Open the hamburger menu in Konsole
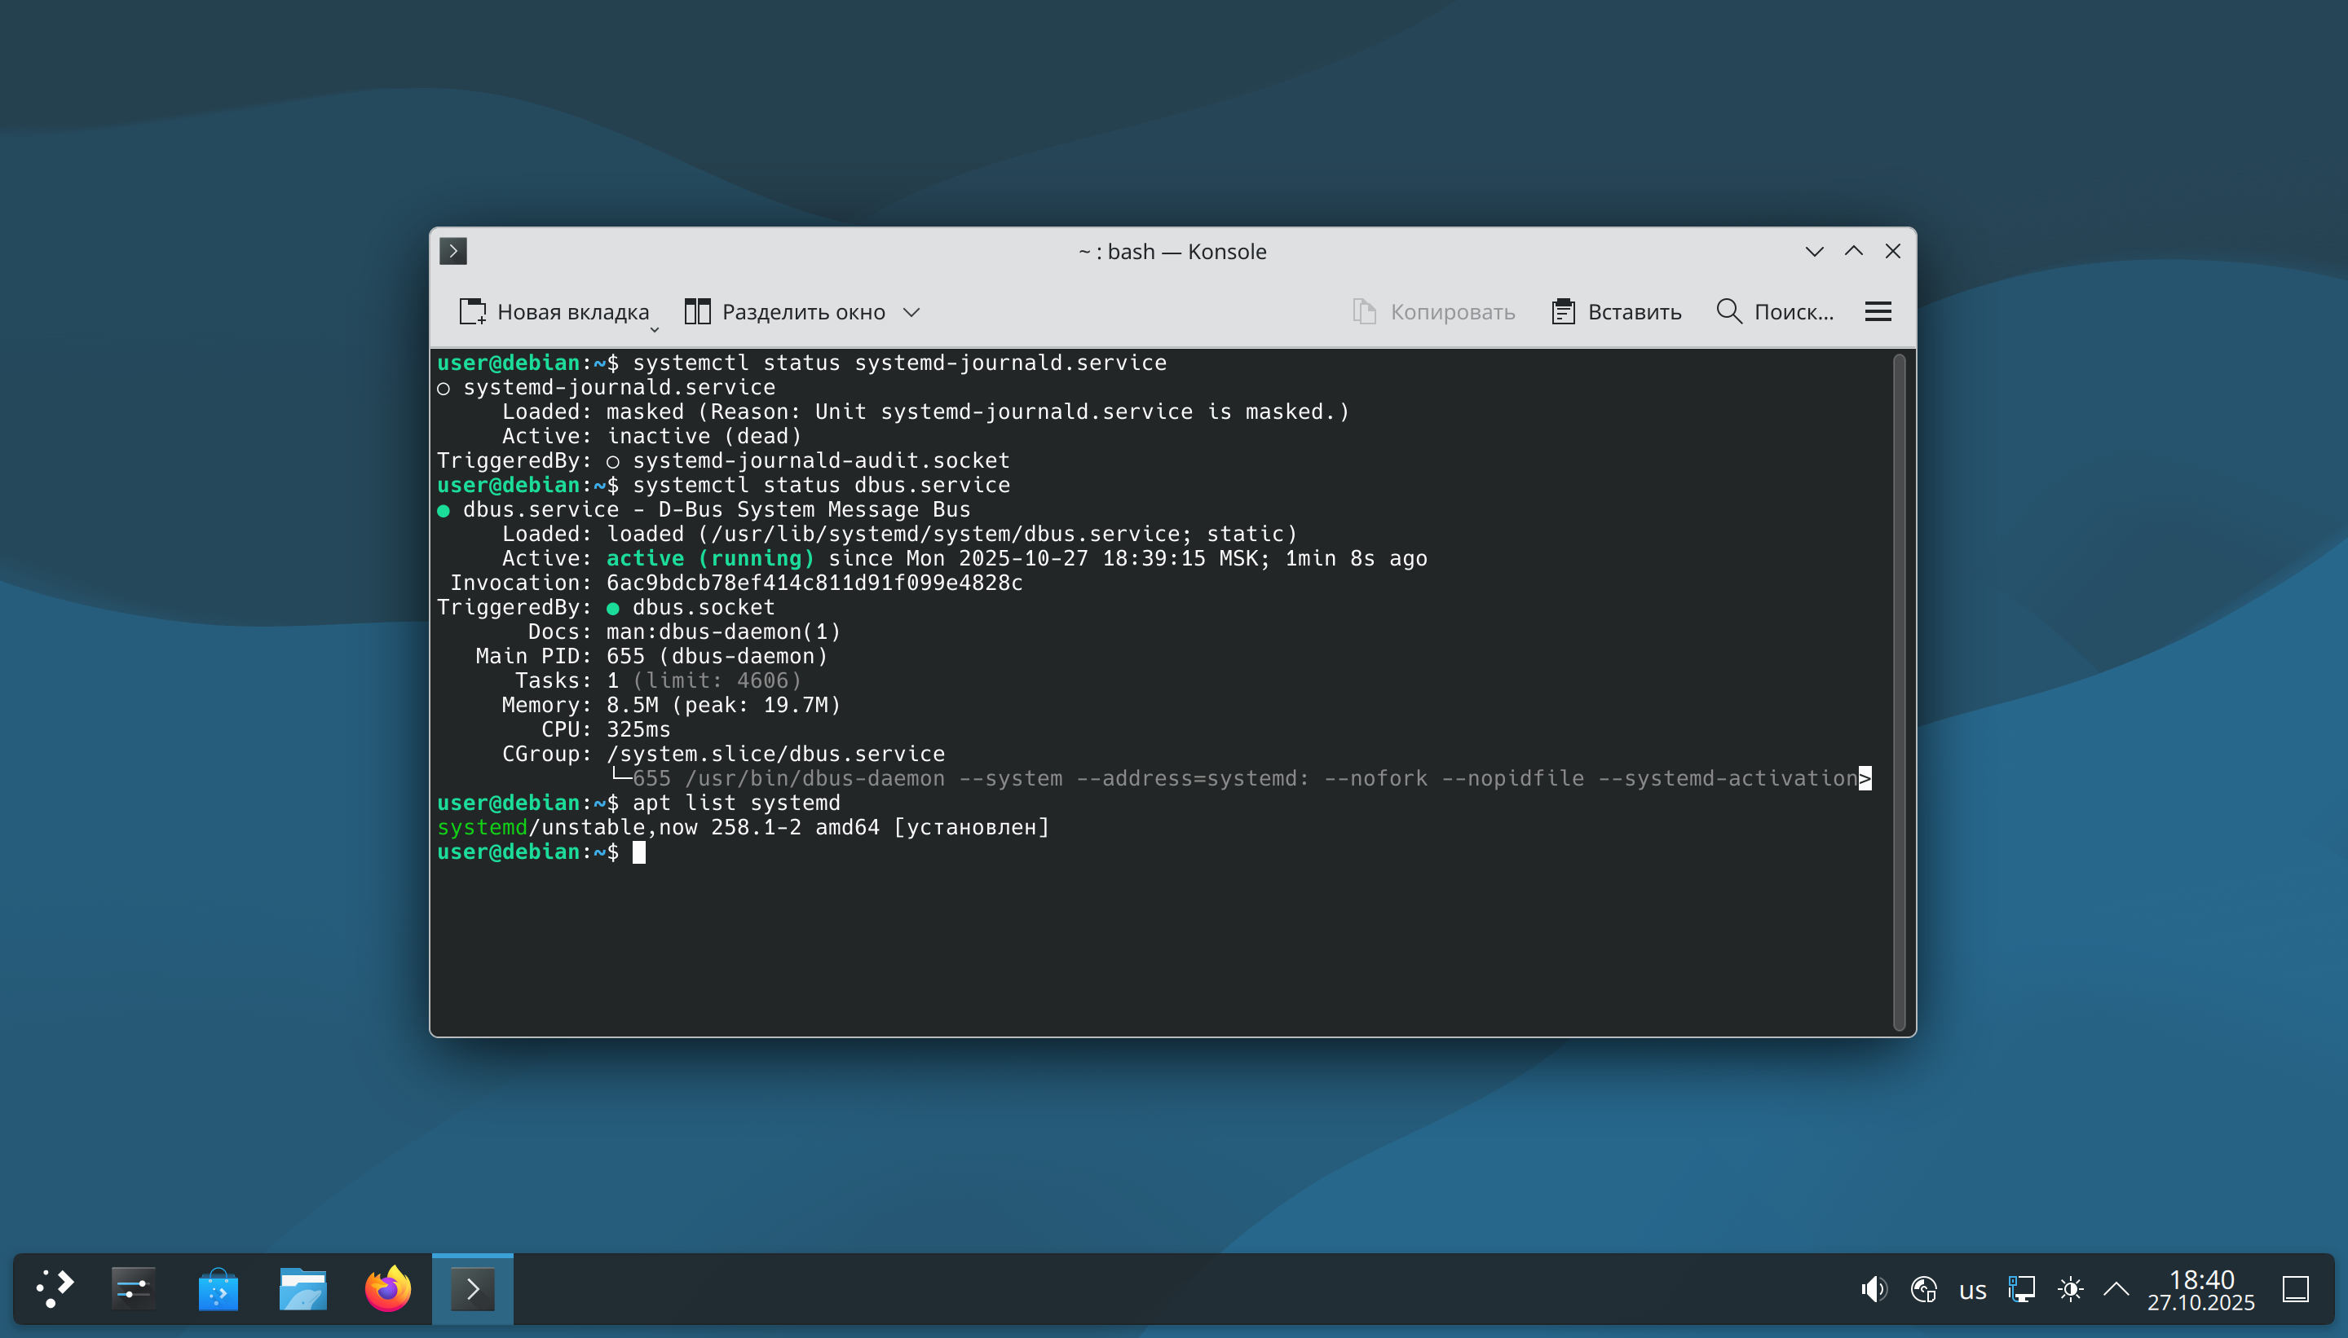The height and width of the screenshot is (1338, 2348). point(1878,311)
